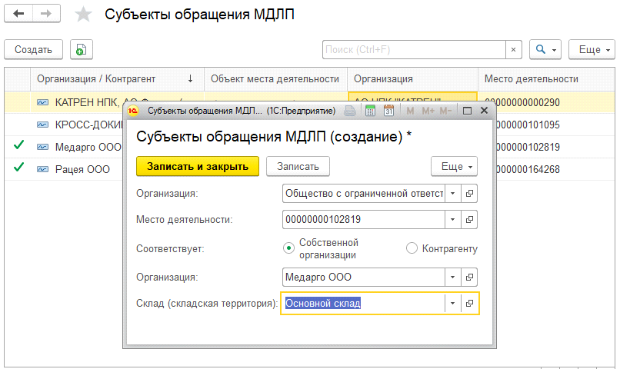Go back with the left arrow button
The height and width of the screenshot is (369, 620).
pos(18,14)
